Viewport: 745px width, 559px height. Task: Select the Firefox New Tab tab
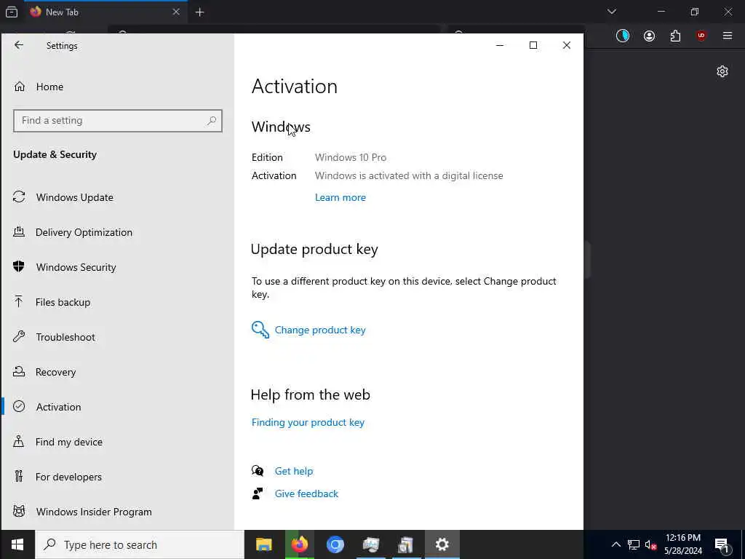click(105, 12)
